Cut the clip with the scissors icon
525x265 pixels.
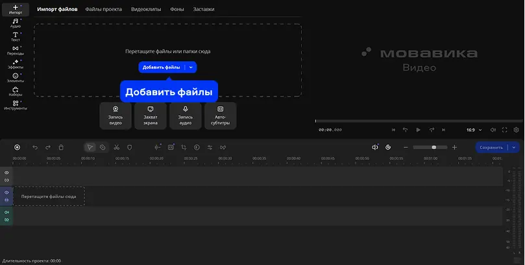117,147
